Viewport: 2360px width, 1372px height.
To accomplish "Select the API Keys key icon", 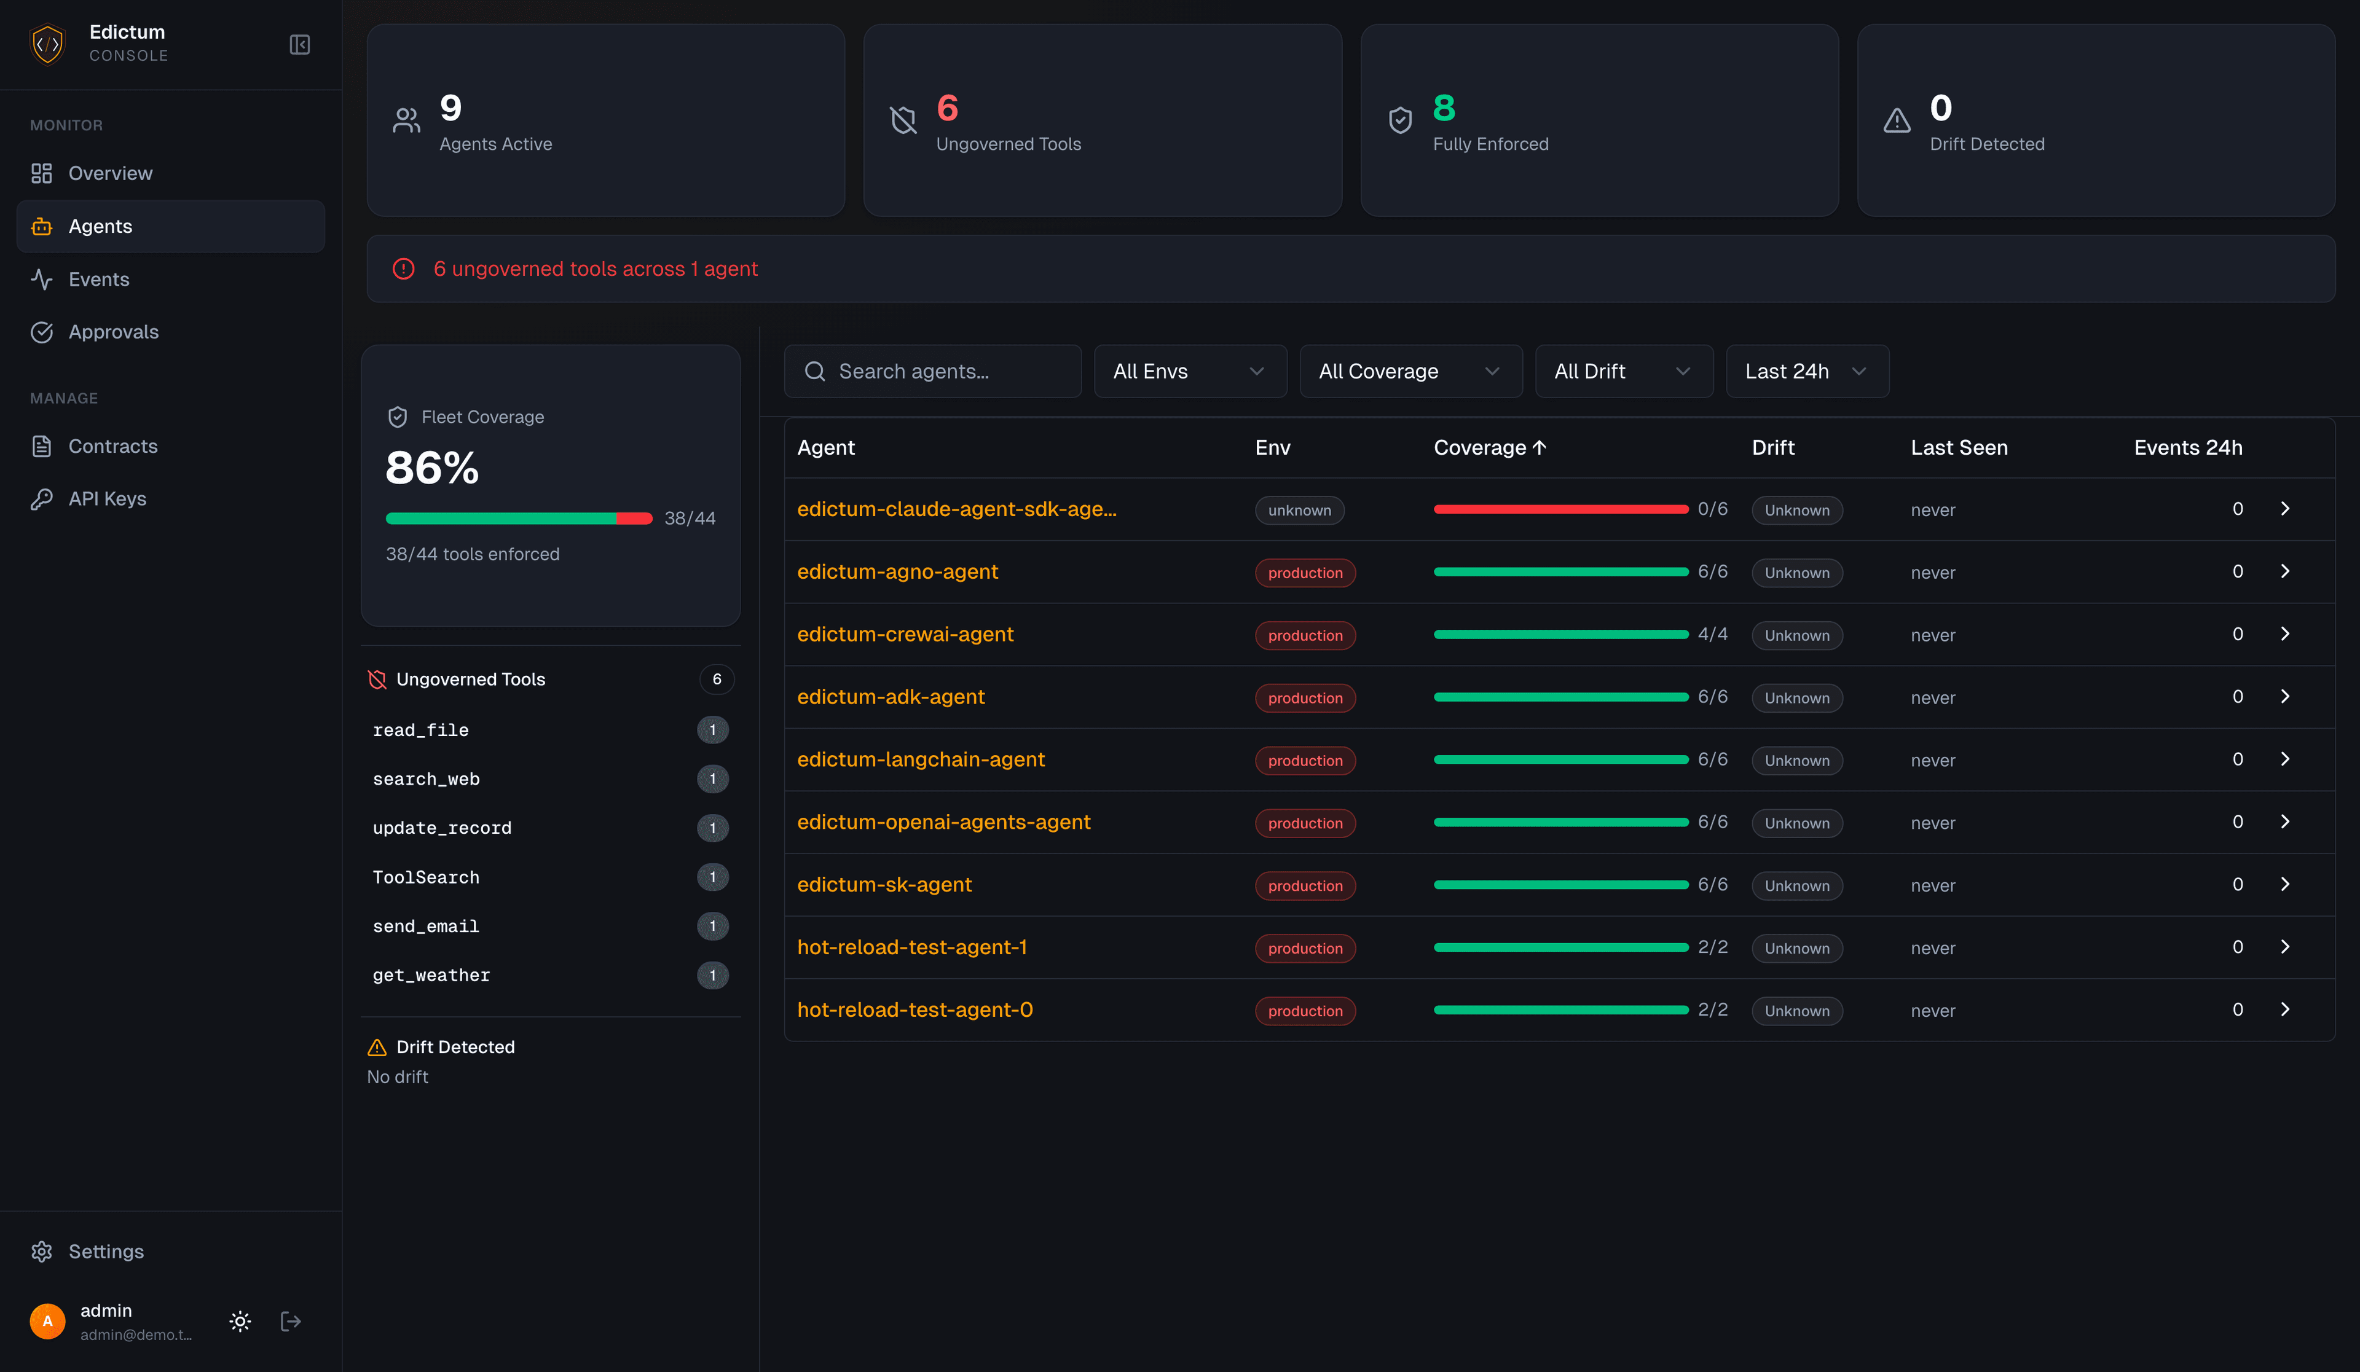I will pyautogui.click(x=41, y=498).
